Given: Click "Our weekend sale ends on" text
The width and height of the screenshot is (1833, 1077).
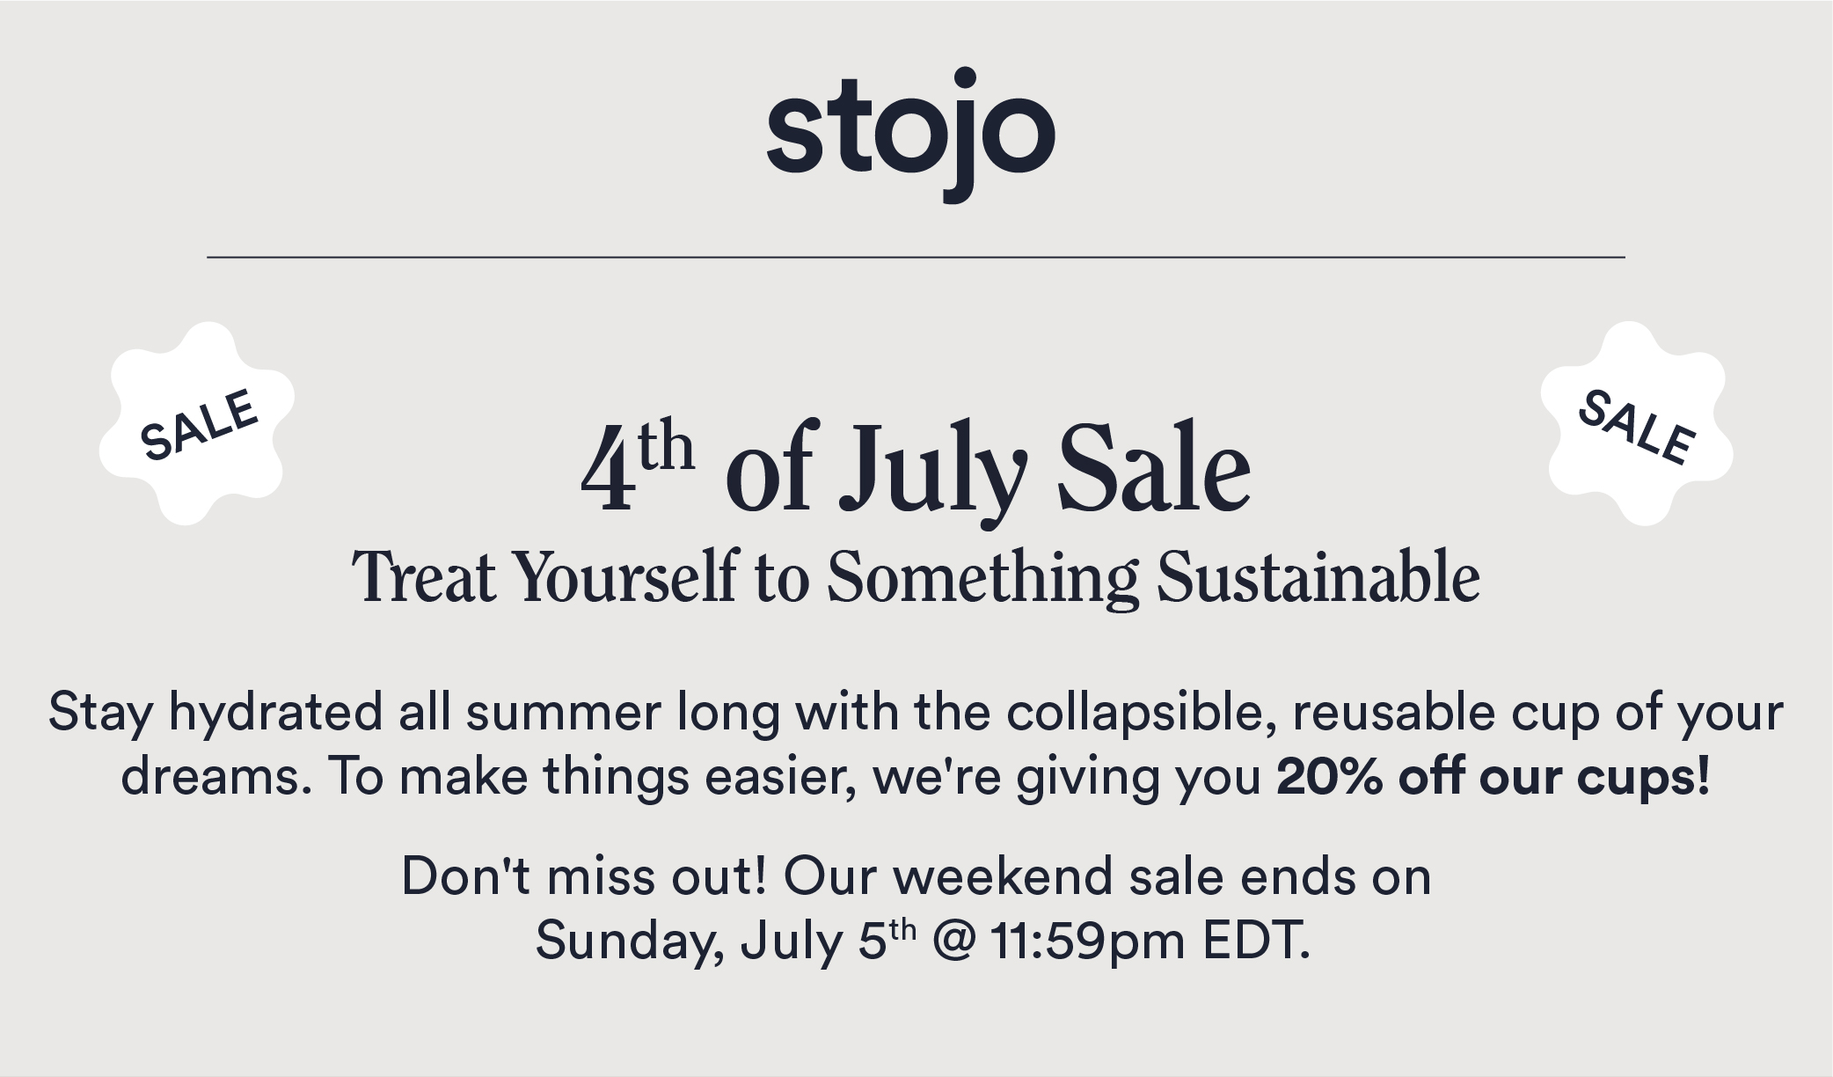Looking at the screenshot, I should tap(1107, 877).
